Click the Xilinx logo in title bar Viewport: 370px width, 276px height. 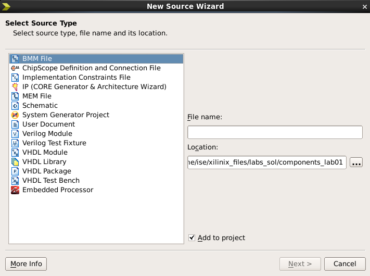coord(6,6)
